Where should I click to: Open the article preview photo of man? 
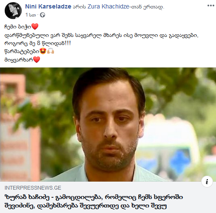click(x=108, y=124)
